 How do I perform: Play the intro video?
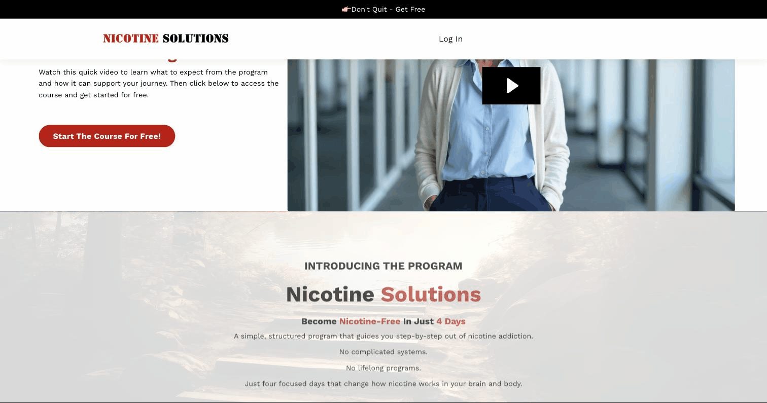511,86
